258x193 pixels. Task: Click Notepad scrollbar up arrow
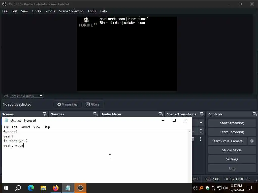pos(189,132)
